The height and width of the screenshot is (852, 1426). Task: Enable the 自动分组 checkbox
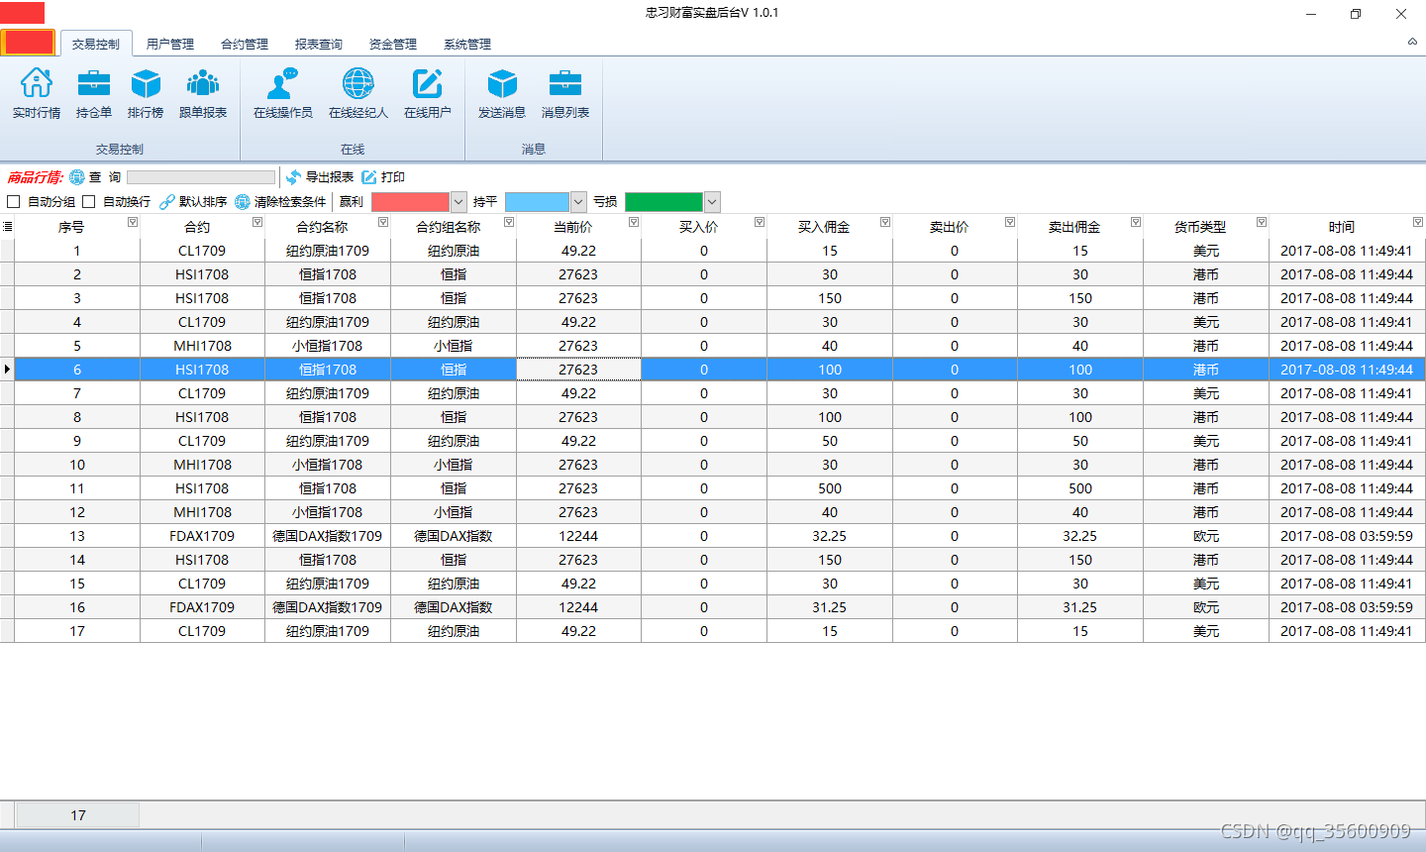coord(14,202)
